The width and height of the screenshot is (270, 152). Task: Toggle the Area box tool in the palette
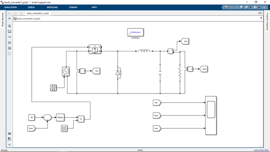tap(9, 54)
